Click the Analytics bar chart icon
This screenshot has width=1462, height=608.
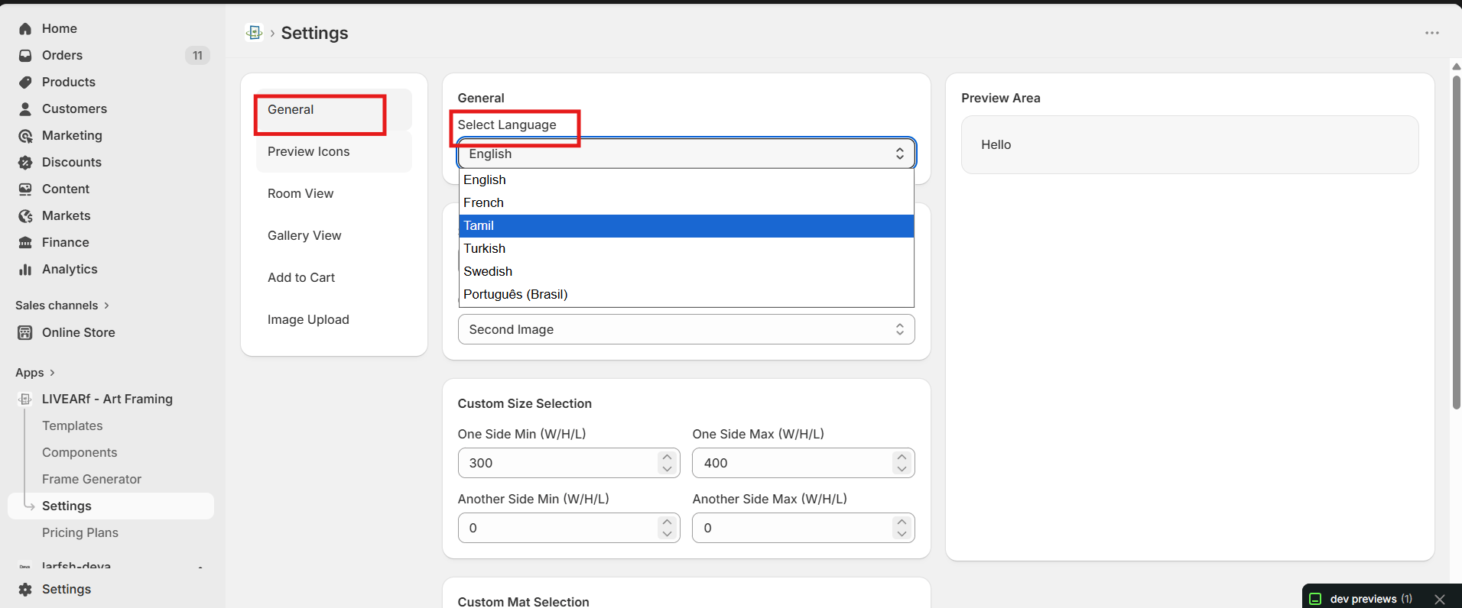point(25,270)
